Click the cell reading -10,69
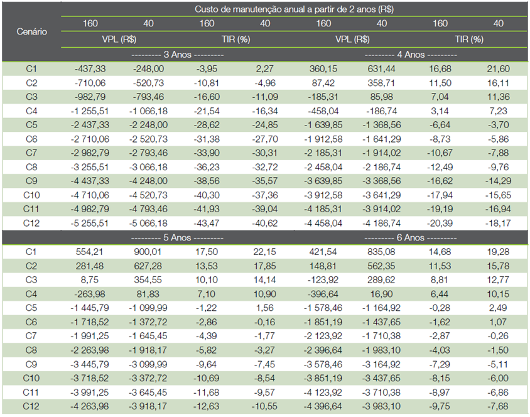 [x=207, y=378]
